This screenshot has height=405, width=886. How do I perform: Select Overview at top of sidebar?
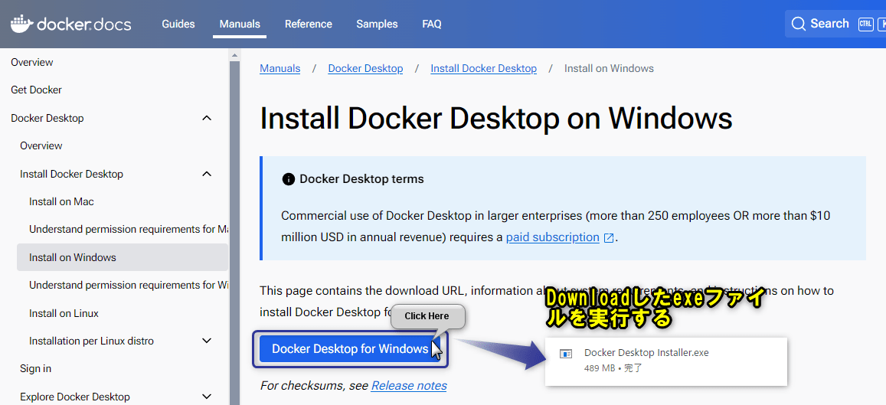32,62
